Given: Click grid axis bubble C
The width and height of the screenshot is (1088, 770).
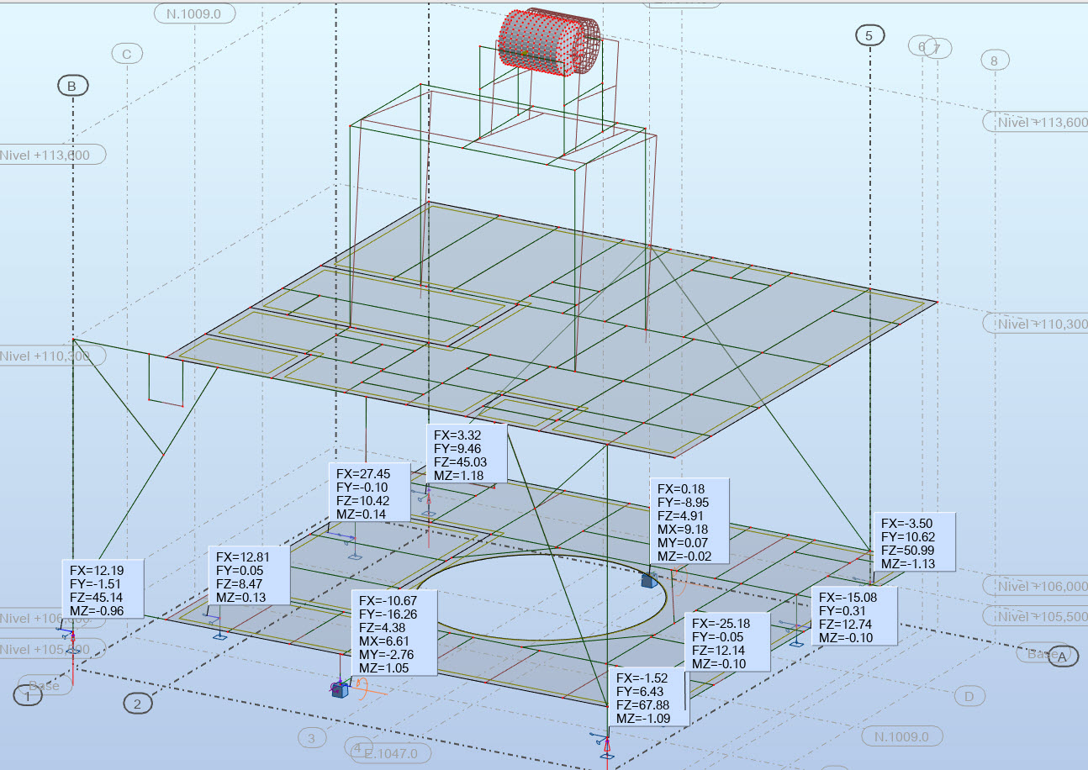Looking at the screenshot, I should tap(127, 55).
